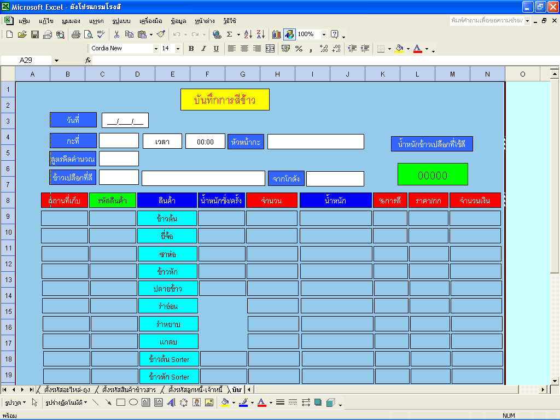Activate the Format Painter brush
This screenshot has height=420, width=560.
[161, 34]
